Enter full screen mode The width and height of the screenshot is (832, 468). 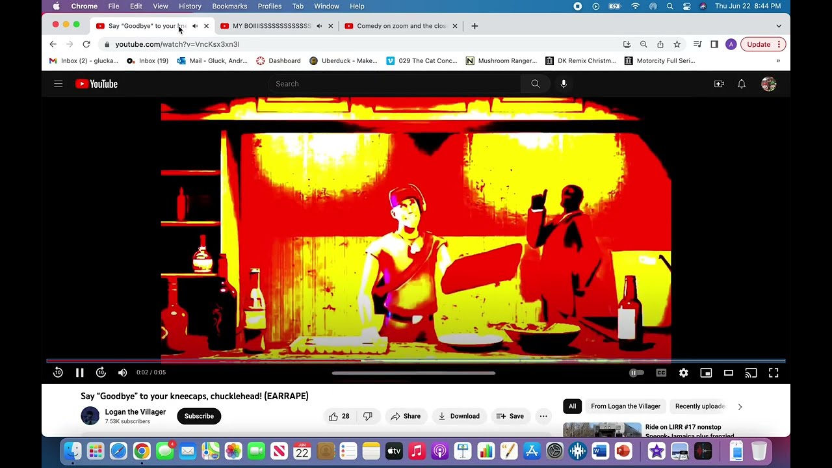tap(773, 372)
